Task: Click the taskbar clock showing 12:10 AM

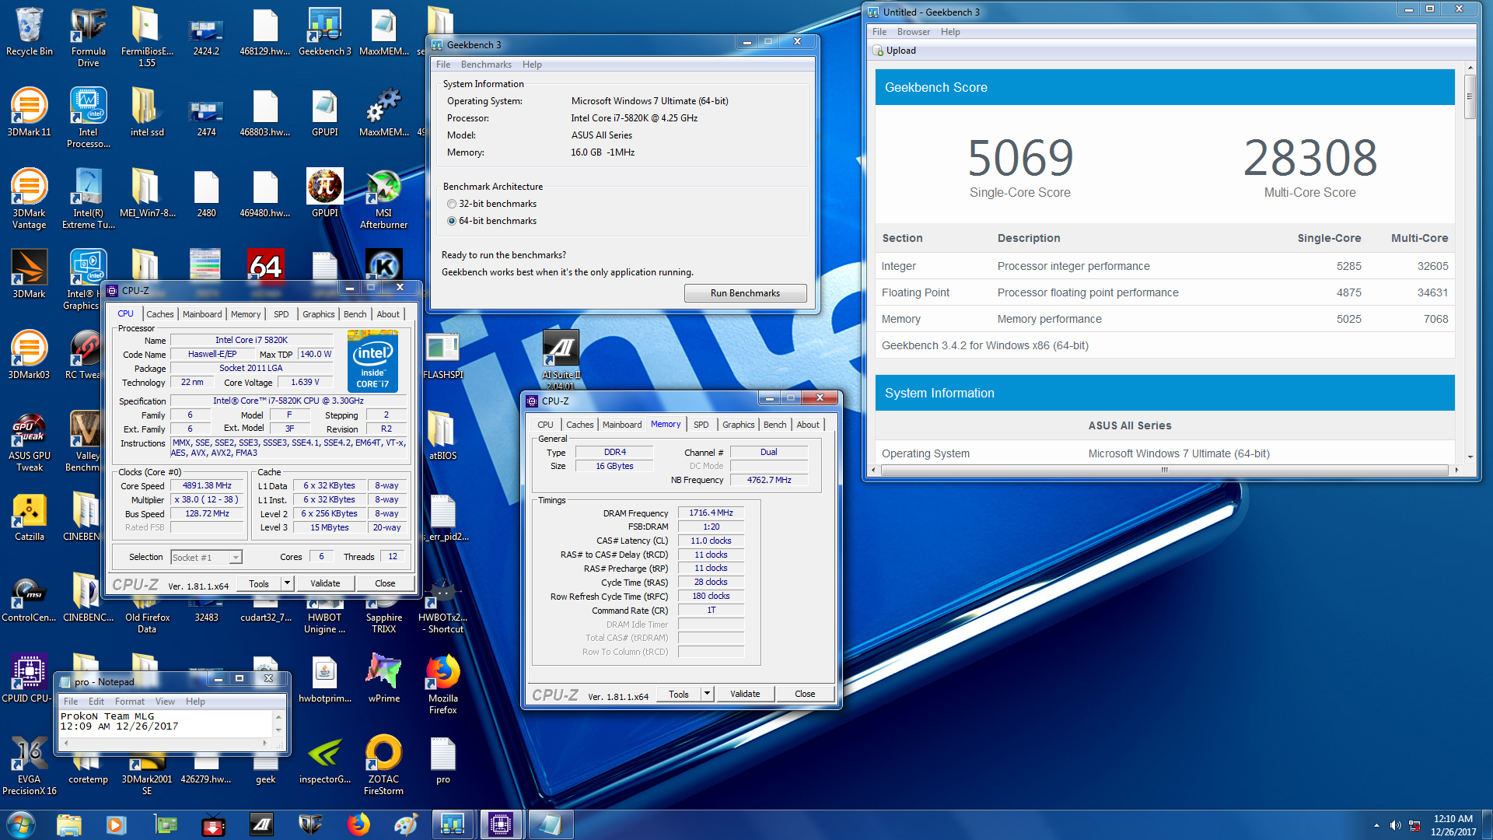Action: 1453,825
